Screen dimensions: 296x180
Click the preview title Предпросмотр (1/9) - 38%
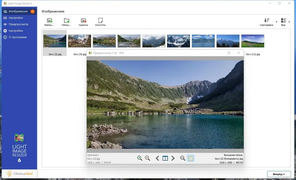108,53
